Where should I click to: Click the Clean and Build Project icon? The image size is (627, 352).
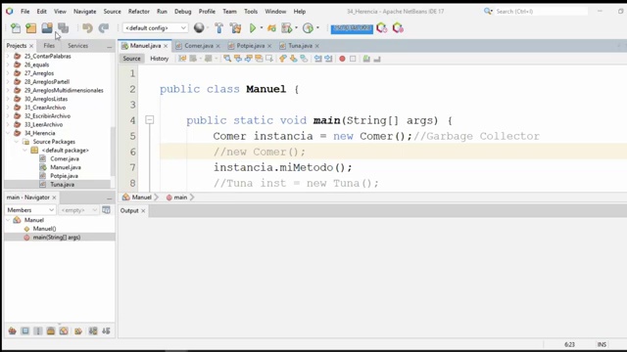[x=235, y=28]
